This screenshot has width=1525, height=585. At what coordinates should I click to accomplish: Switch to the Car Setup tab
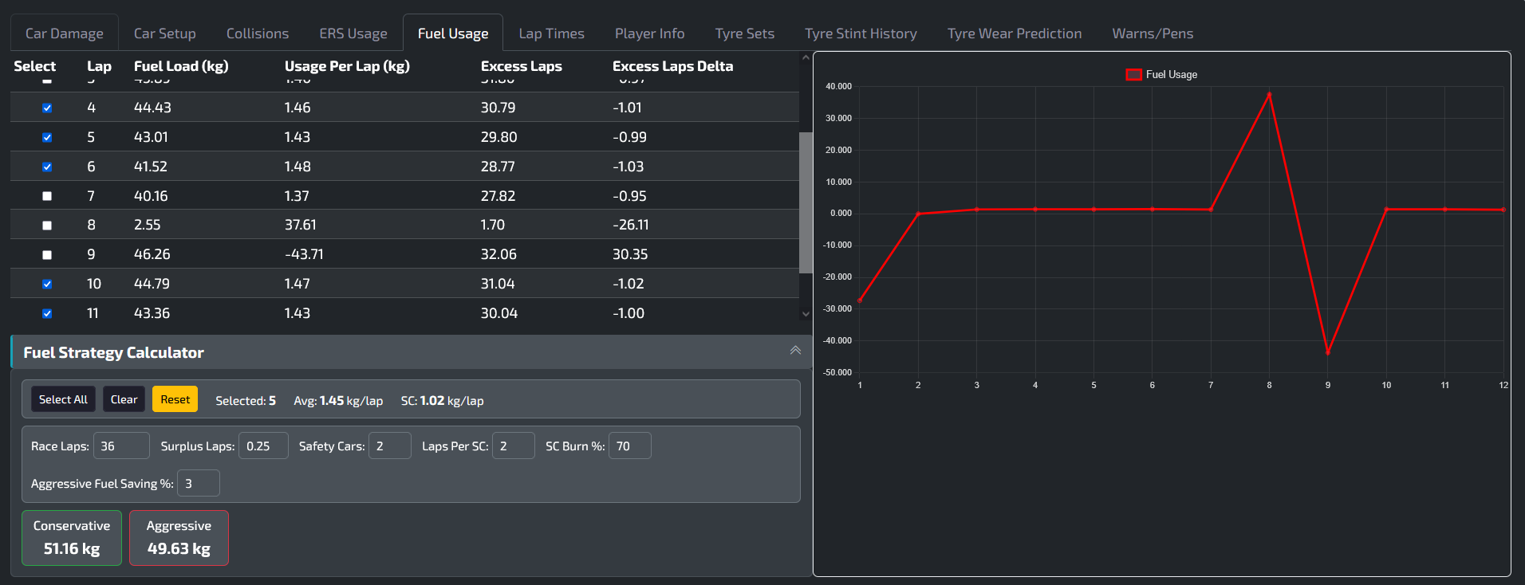click(165, 33)
